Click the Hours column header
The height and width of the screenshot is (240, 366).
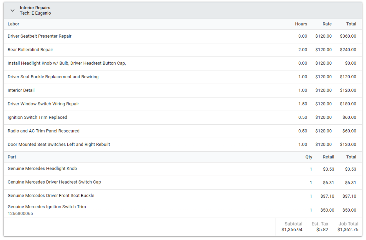[x=301, y=24]
